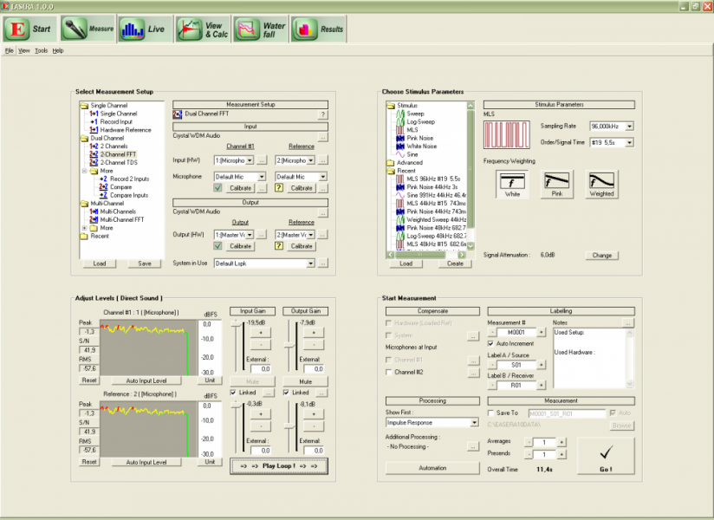
Task: Expand the Show First Impulse Response dropdown
Action: pyautogui.click(x=474, y=423)
